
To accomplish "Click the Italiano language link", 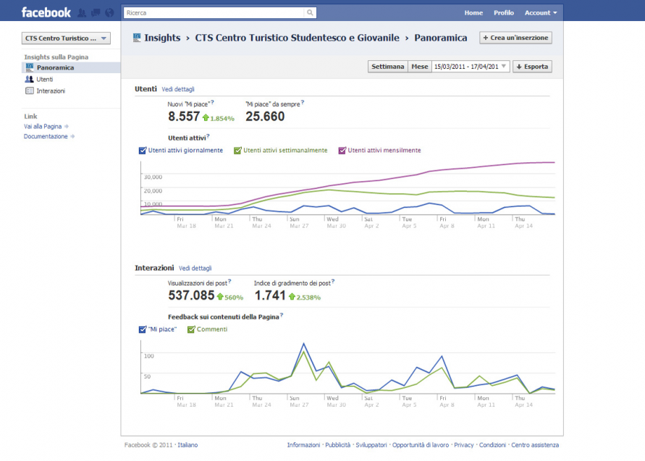I will 187,445.
